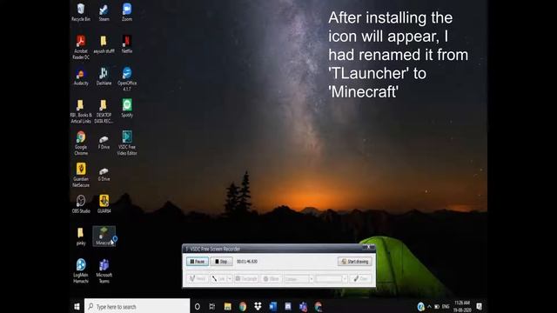The width and height of the screenshot is (557, 313).
Task: Select the OBS Studio desktop icon
Action: click(81, 203)
